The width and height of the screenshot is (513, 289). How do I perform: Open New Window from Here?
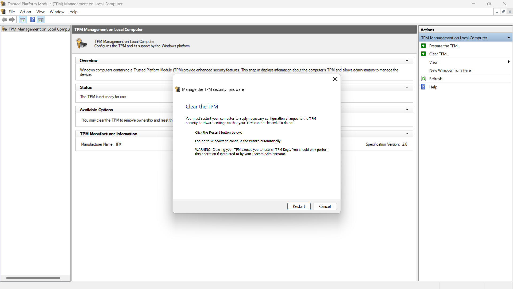[x=450, y=70]
